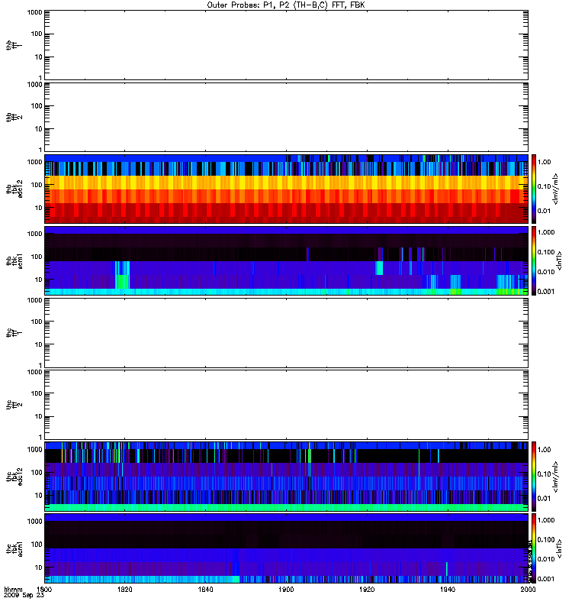Click the '100' y-axis tick of thc fbk edc12
The image size is (572, 611).
point(37,473)
